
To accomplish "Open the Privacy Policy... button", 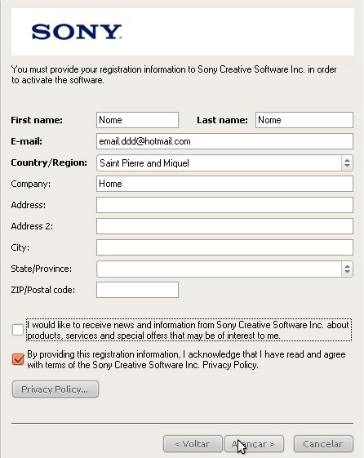I will 55,389.
